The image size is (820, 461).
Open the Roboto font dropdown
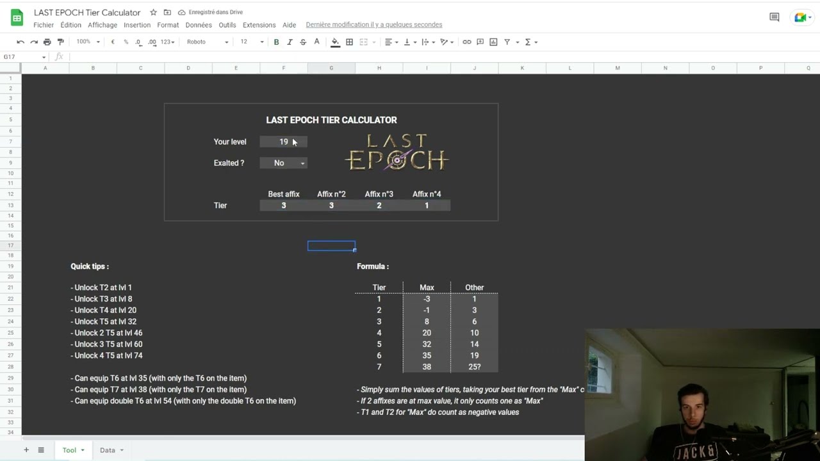208,42
